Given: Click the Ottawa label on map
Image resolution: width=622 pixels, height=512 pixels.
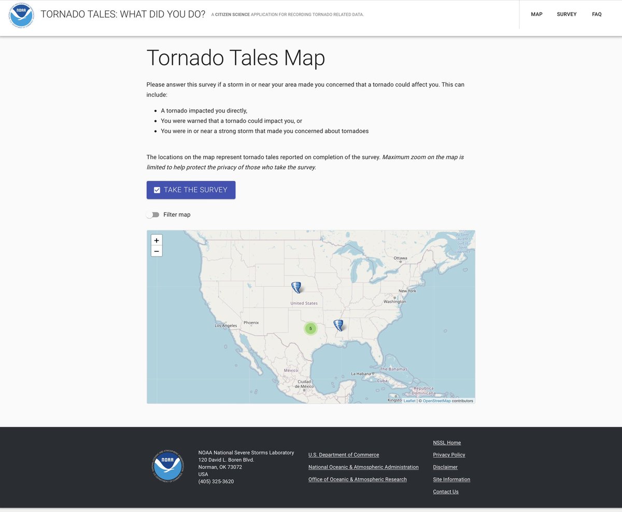Looking at the screenshot, I should click(400, 258).
